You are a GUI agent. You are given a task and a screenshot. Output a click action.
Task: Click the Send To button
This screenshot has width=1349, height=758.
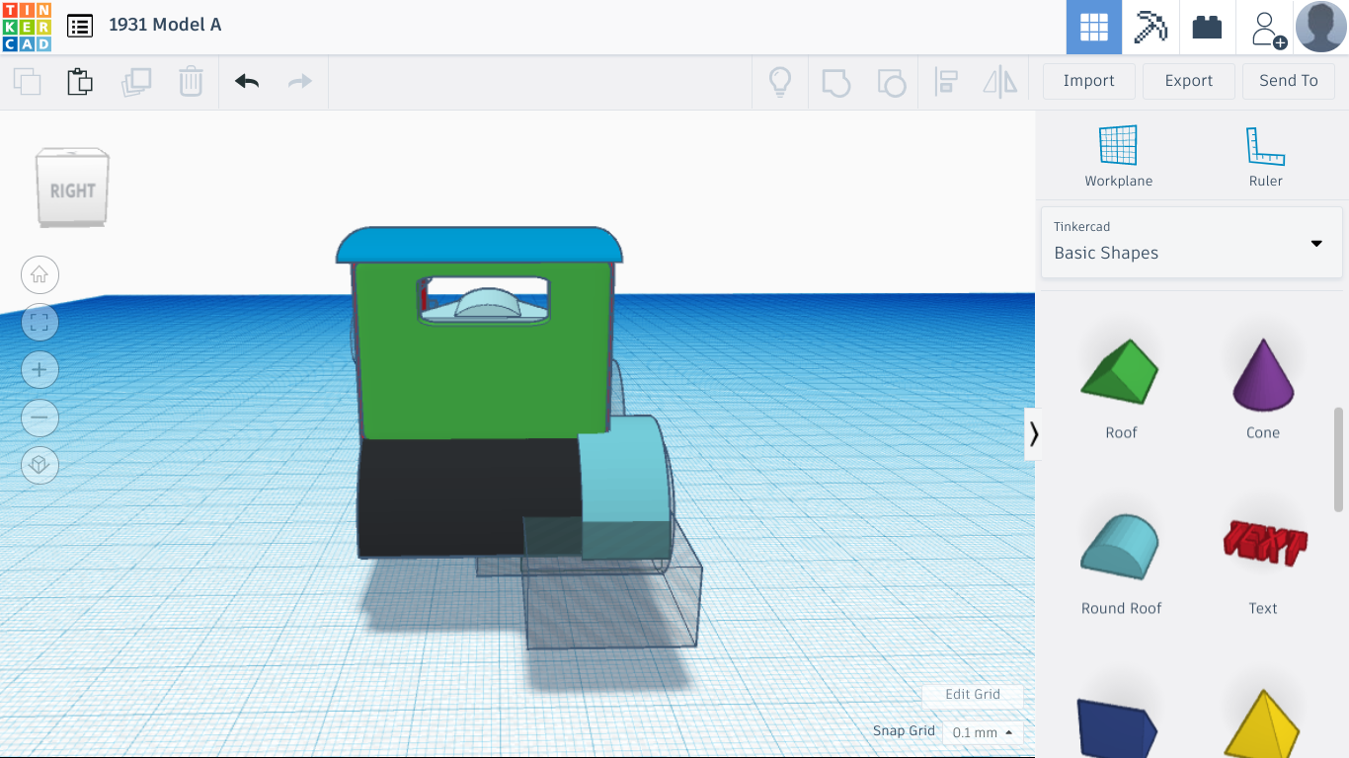1288,81
